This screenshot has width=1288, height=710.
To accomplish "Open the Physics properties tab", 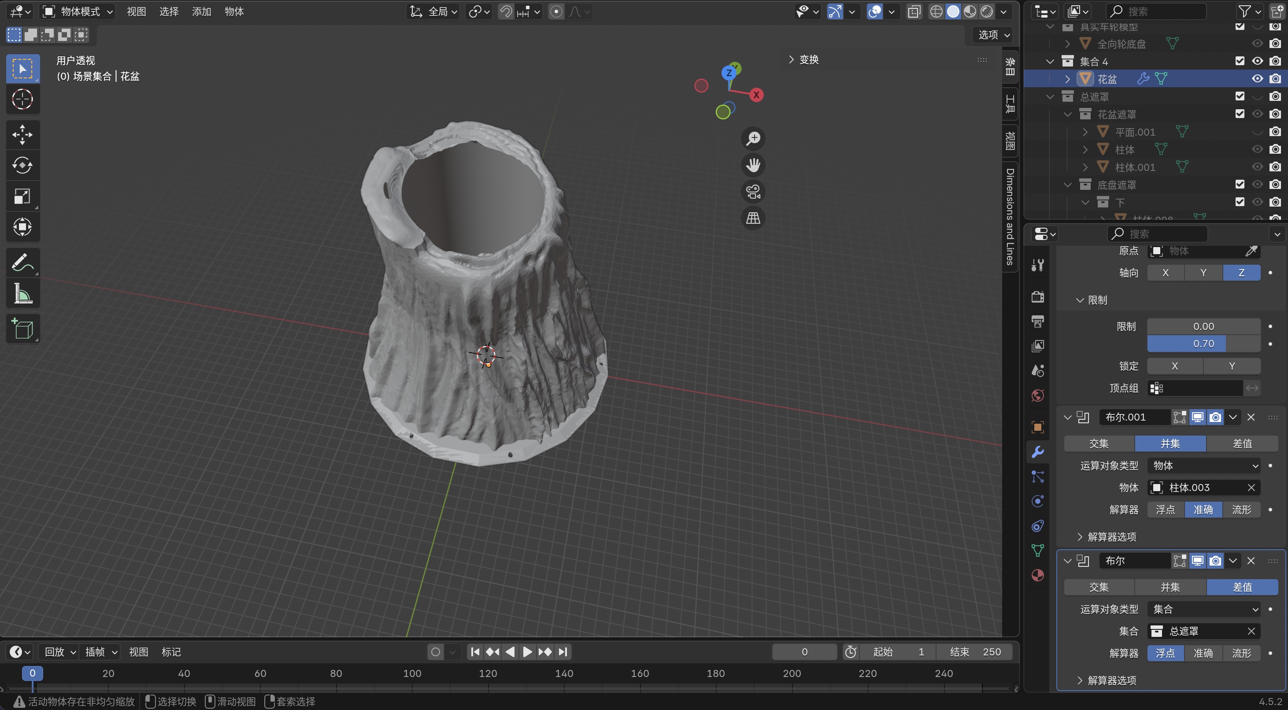I will [1037, 501].
